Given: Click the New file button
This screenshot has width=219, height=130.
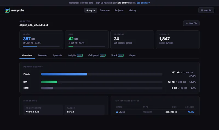Looking at the screenshot, I should pos(191,23).
